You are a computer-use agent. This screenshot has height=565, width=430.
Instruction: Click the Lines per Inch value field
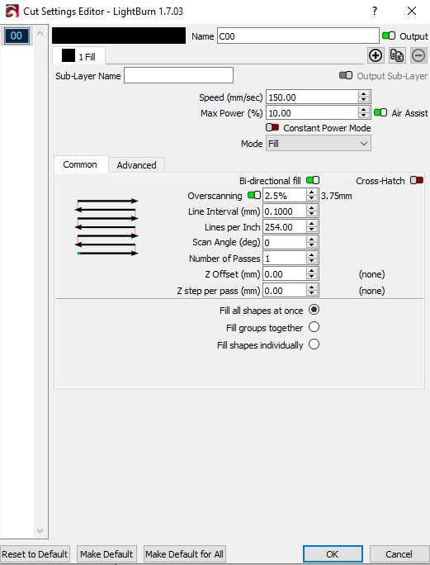pyautogui.click(x=285, y=227)
